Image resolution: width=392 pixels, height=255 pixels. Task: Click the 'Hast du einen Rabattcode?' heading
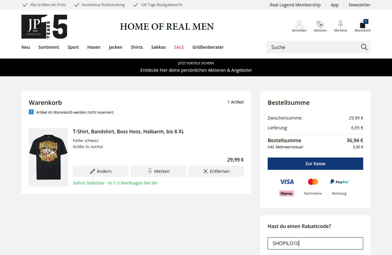point(299,226)
